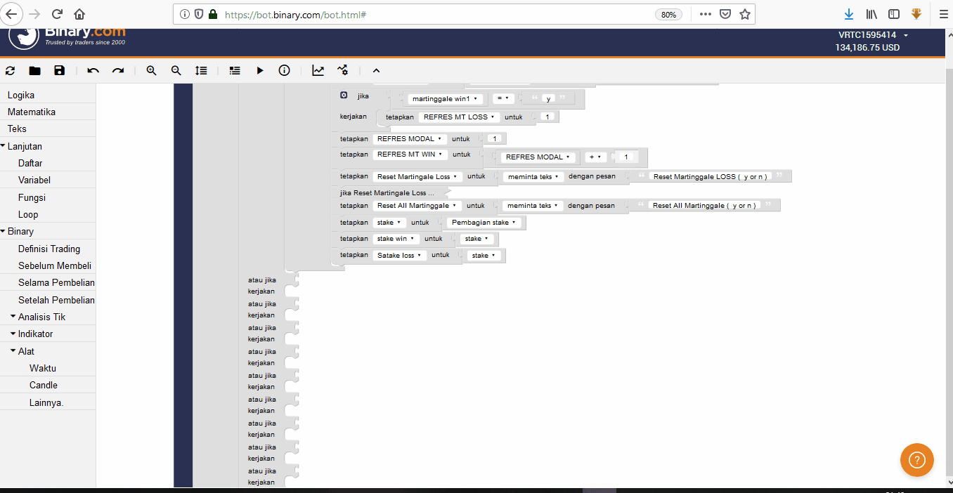Open Reset All Martinggale variable dropdown
Viewport: 953px width, 493px height.
coord(417,206)
